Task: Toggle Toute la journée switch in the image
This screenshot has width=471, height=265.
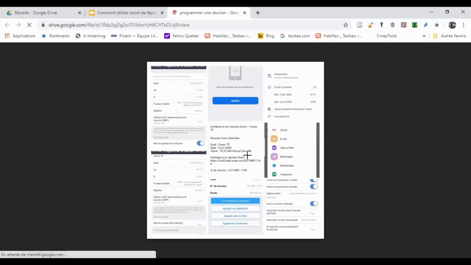Action: pyautogui.click(x=314, y=87)
